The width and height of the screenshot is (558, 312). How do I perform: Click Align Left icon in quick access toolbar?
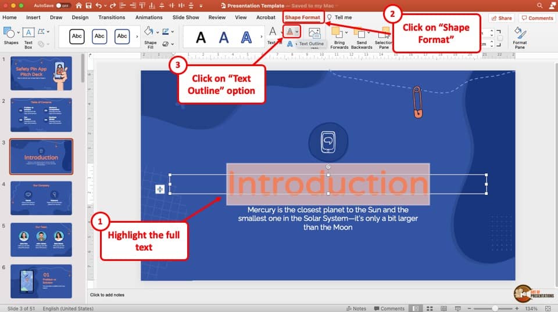123,6
